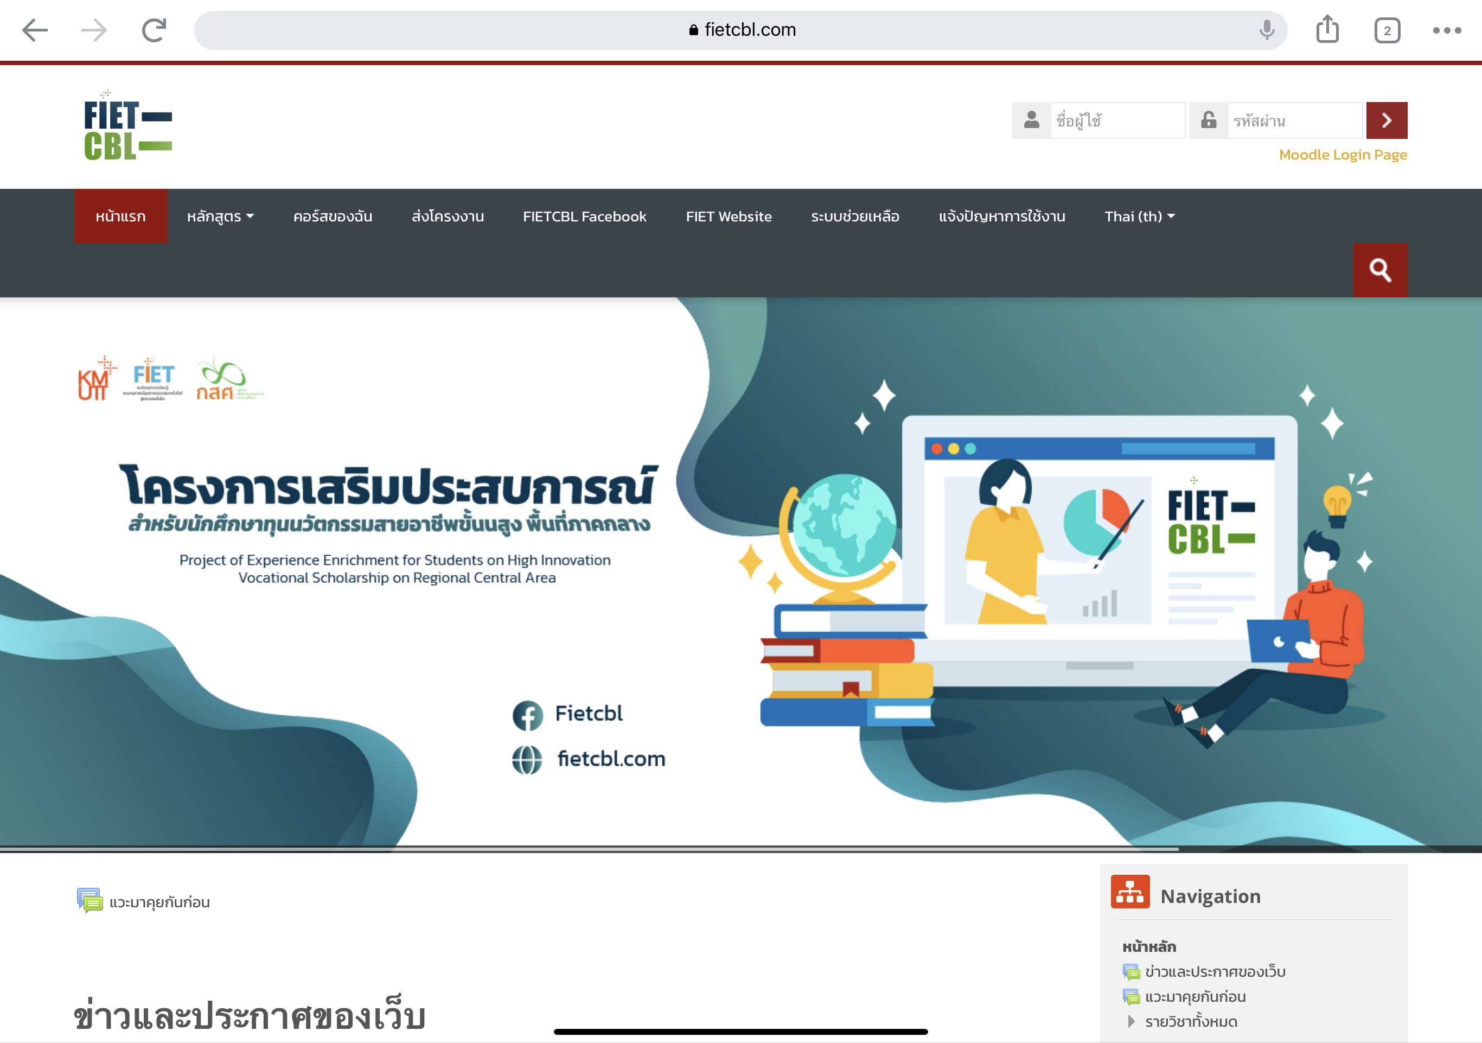Click the fietcbl.com text on banner

point(611,758)
